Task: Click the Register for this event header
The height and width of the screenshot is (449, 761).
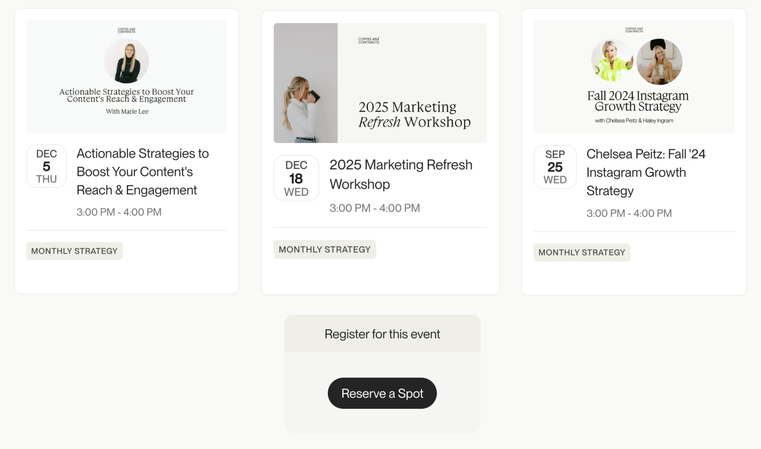Action: point(382,334)
